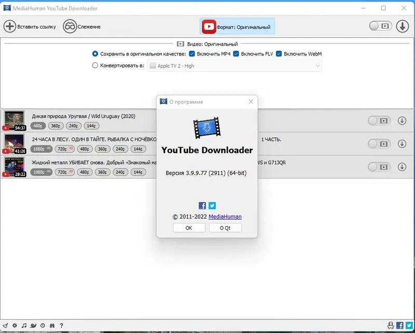Click the snail speed-limit icon
Viewport: 415px width, 333px height.
pyautogui.click(x=33, y=325)
